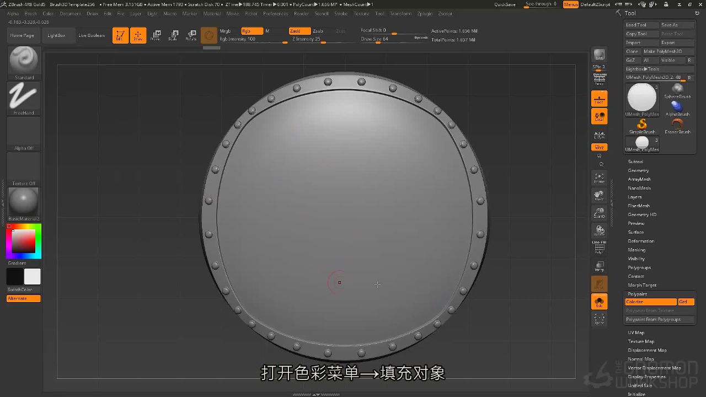Toggle the Alternate color button
Image resolution: width=706 pixels, height=397 pixels.
pos(24,298)
